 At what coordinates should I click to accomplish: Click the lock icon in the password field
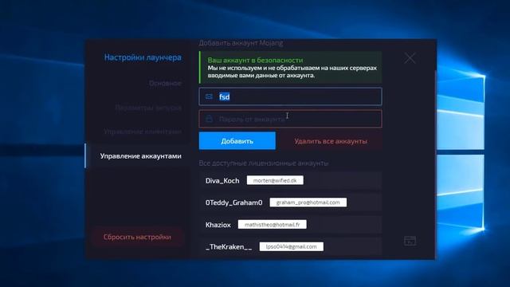(209, 119)
